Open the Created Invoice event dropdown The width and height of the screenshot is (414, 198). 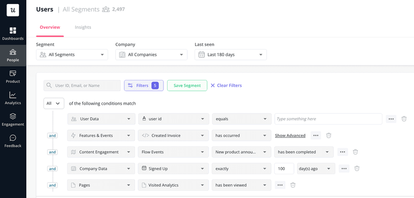point(173,136)
